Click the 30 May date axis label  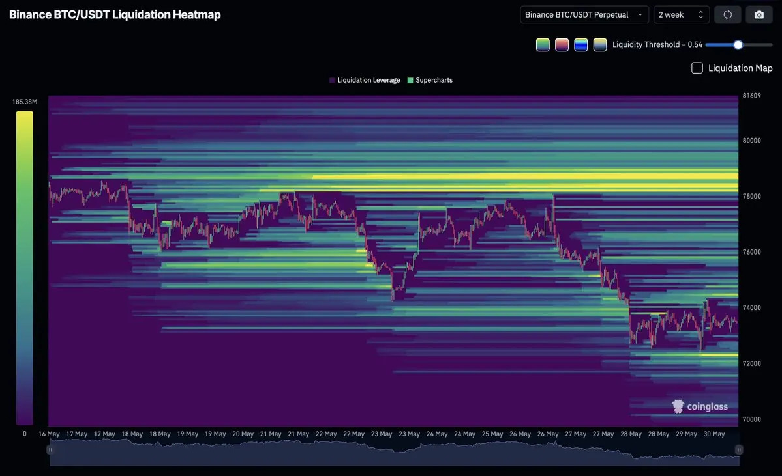(714, 434)
